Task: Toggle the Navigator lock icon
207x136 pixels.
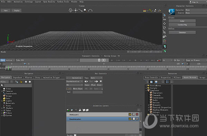Action: [x=21, y=82]
